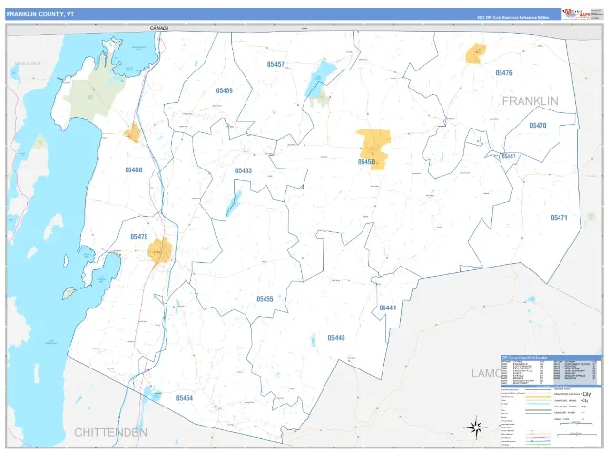609x457 pixels.
Task: Click ZIP code label 05478
Action: tap(139, 237)
